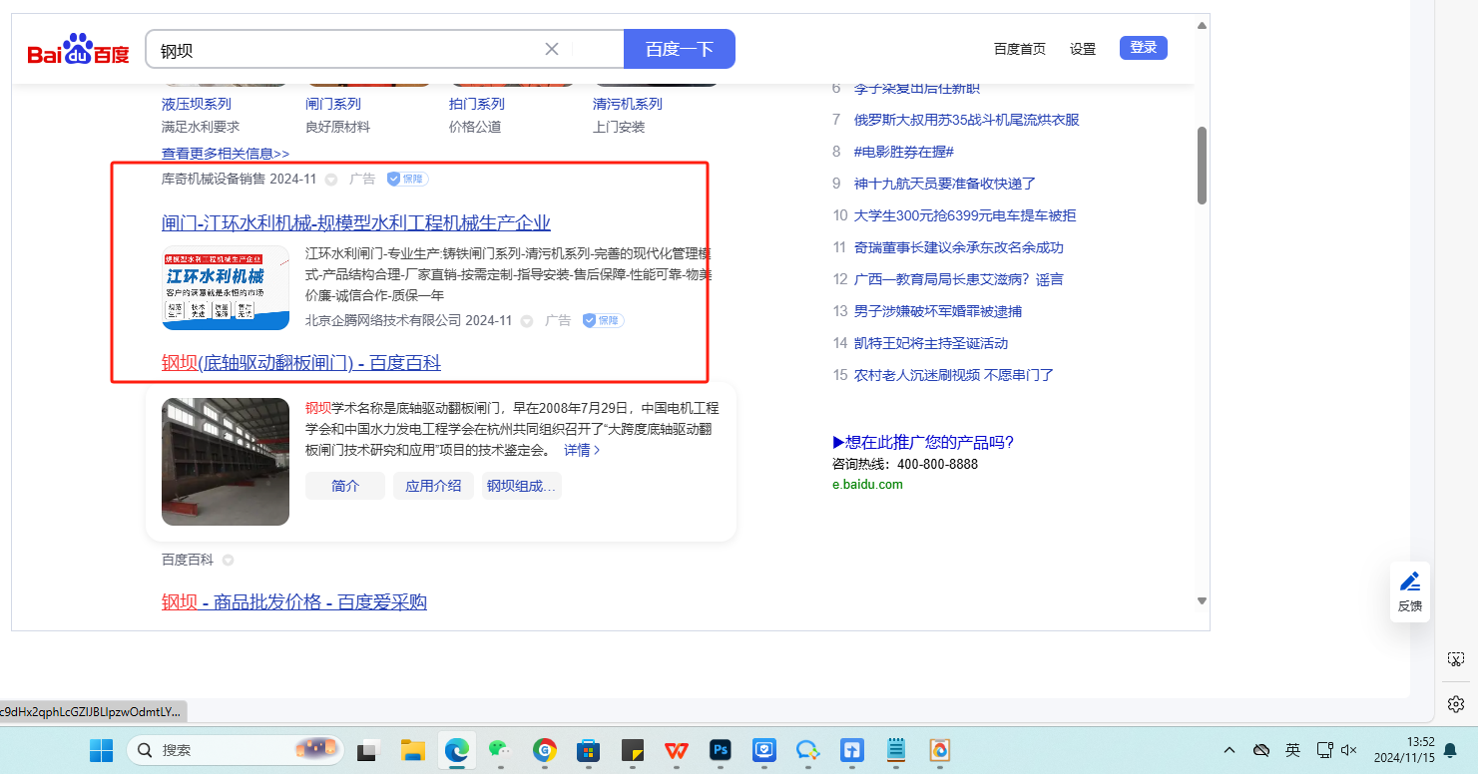
Task: Open the 闸门-江环水利机械 ad result link
Action: [x=355, y=222]
